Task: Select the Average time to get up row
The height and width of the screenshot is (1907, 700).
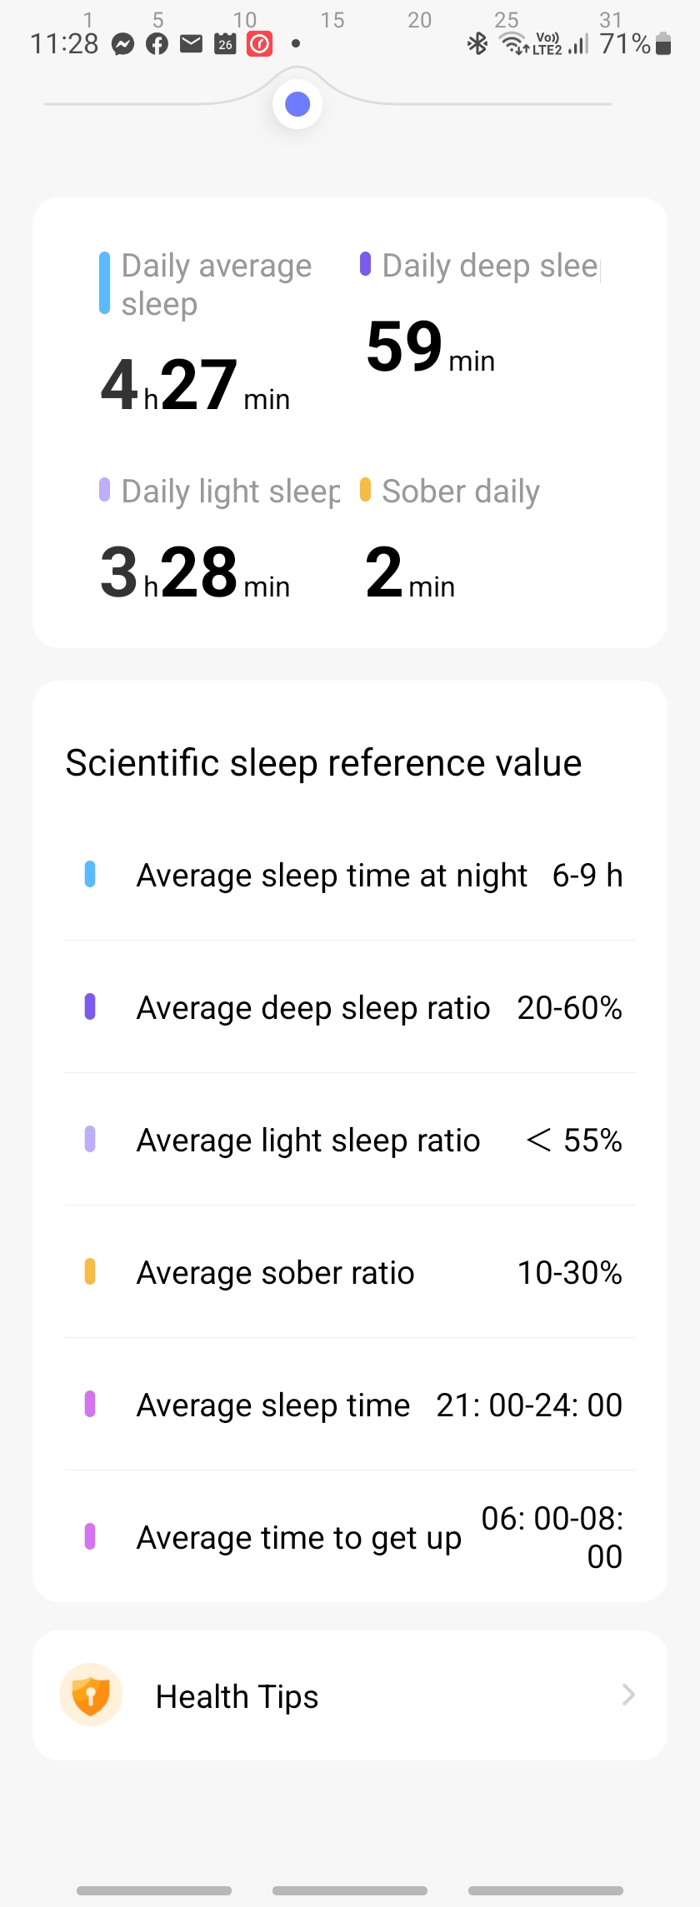Action: point(350,1537)
